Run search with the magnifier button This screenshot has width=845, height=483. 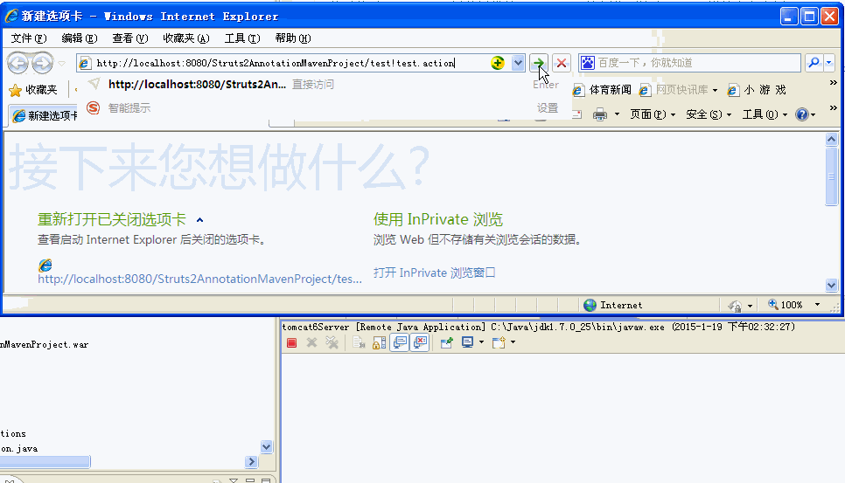[x=814, y=63]
